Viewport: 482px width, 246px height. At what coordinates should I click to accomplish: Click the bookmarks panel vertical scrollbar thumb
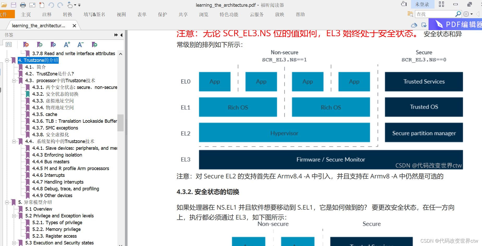tap(121, 123)
